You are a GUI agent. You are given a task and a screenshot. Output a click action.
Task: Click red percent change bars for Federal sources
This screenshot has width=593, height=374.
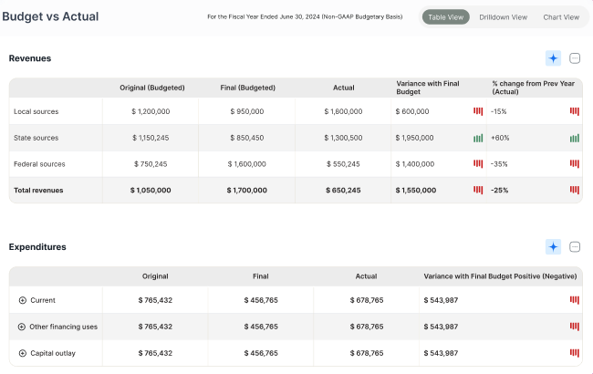(574, 164)
